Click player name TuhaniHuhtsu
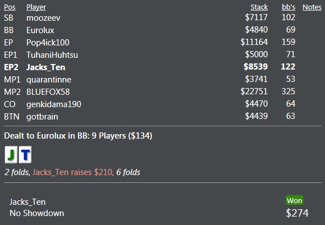 click(52, 55)
